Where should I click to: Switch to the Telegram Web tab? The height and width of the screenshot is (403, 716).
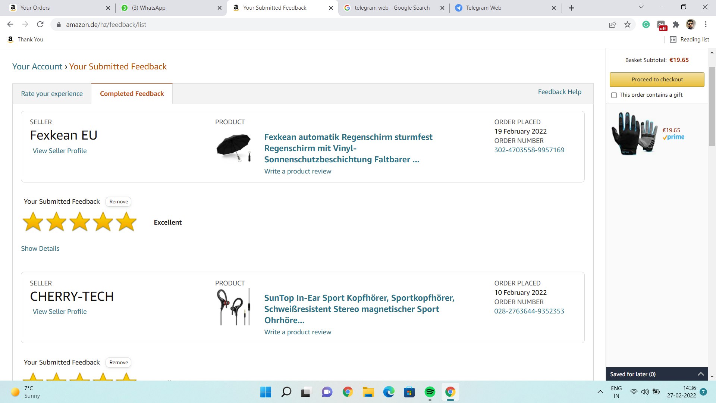[x=483, y=8]
